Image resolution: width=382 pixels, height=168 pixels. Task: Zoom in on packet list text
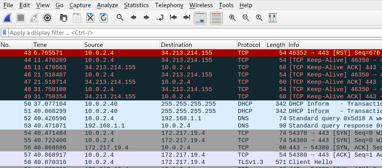[233, 18]
